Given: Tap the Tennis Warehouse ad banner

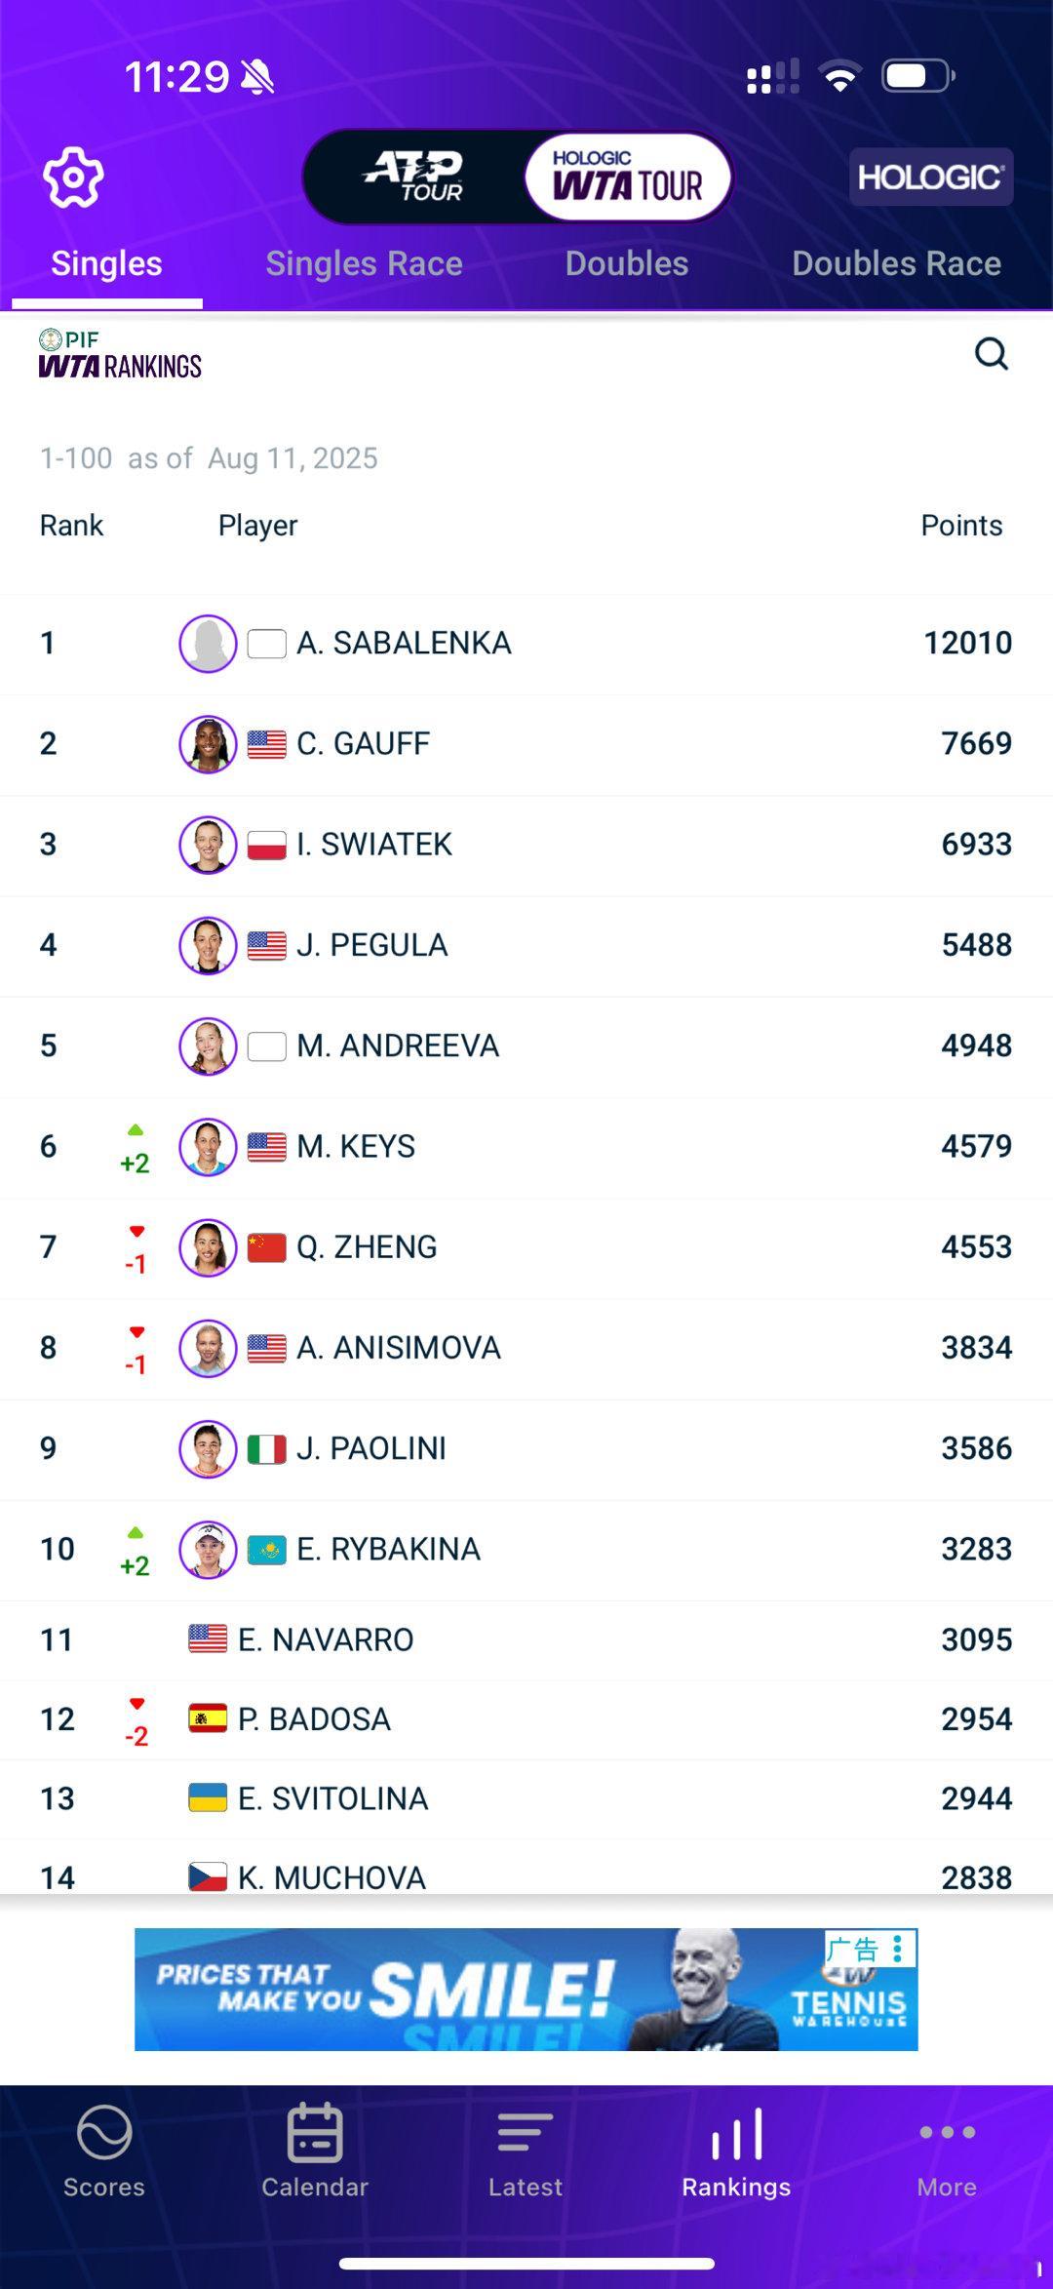Looking at the screenshot, I should (526, 1989).
